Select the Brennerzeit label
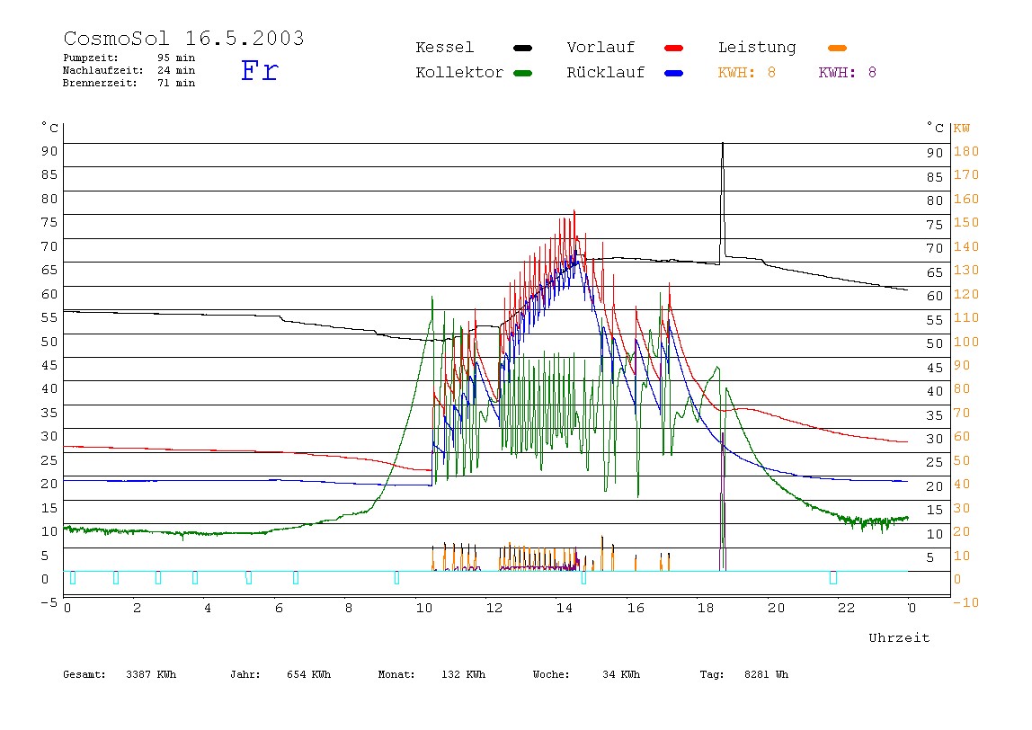The height and width of the screenshot is (730, 1032). tap(100, 83)
